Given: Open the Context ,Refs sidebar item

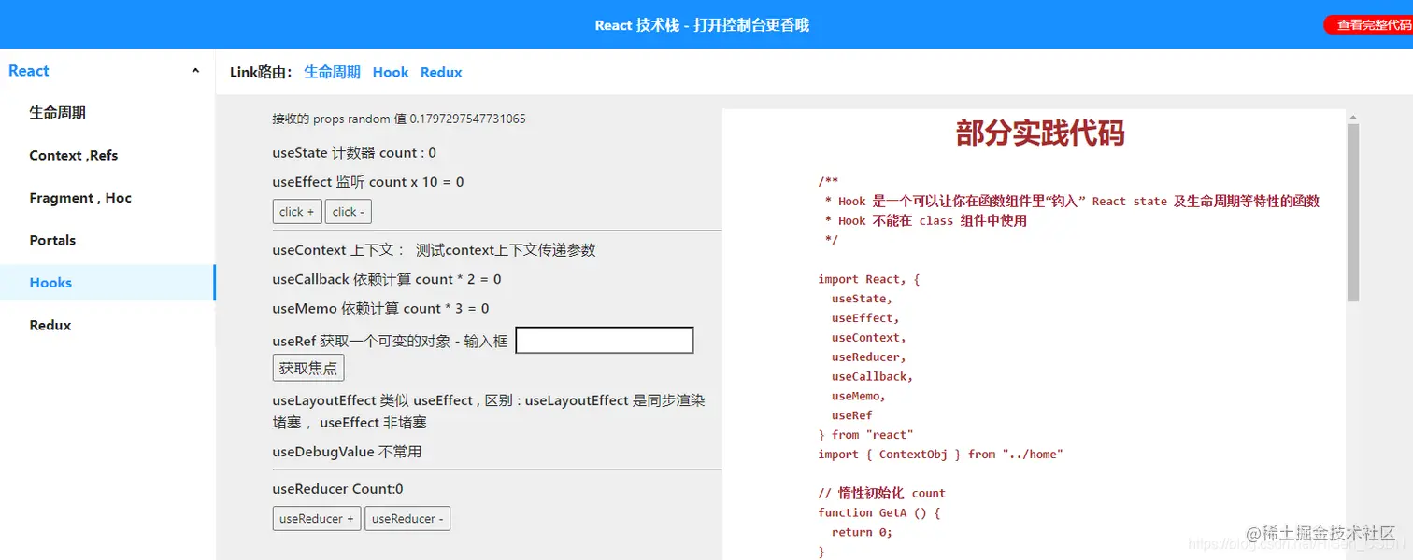Looking at the screenshot, I should 73,155.
